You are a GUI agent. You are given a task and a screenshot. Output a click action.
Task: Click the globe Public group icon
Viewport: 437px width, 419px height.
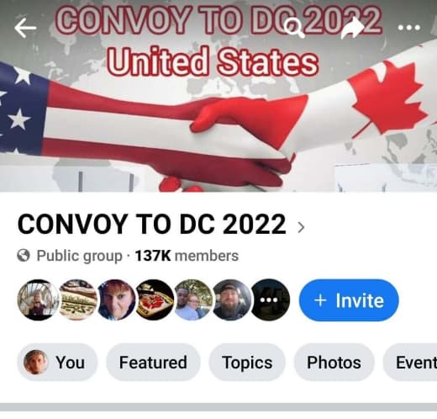coord(24,256)
